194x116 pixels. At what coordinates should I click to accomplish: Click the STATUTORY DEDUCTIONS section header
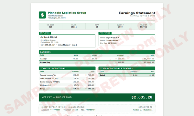67,68
